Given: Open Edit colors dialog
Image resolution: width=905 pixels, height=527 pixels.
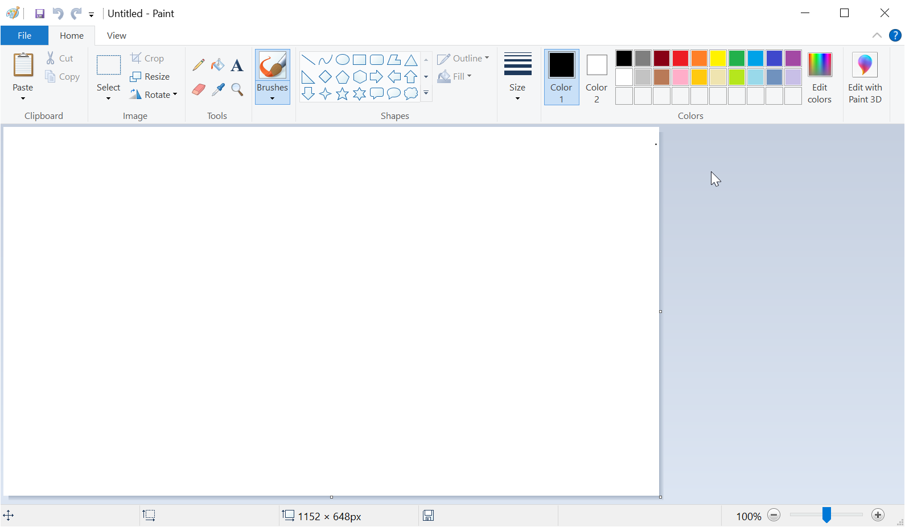Looking at the screenshot, I should tap(820, 77).
